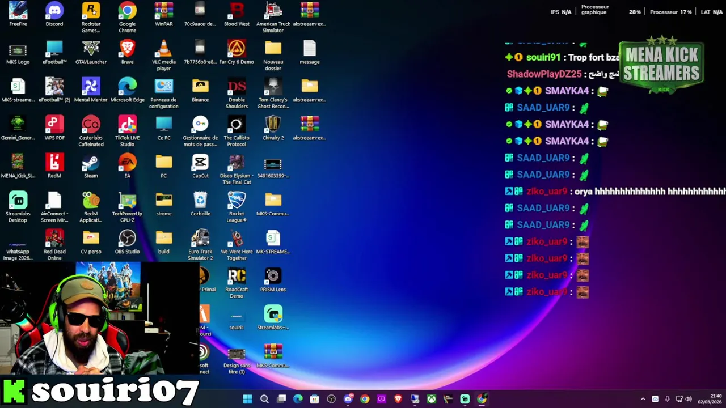
Task: Open AirConnect Screen Mirror icon
Action: click(x=54, y=207)
